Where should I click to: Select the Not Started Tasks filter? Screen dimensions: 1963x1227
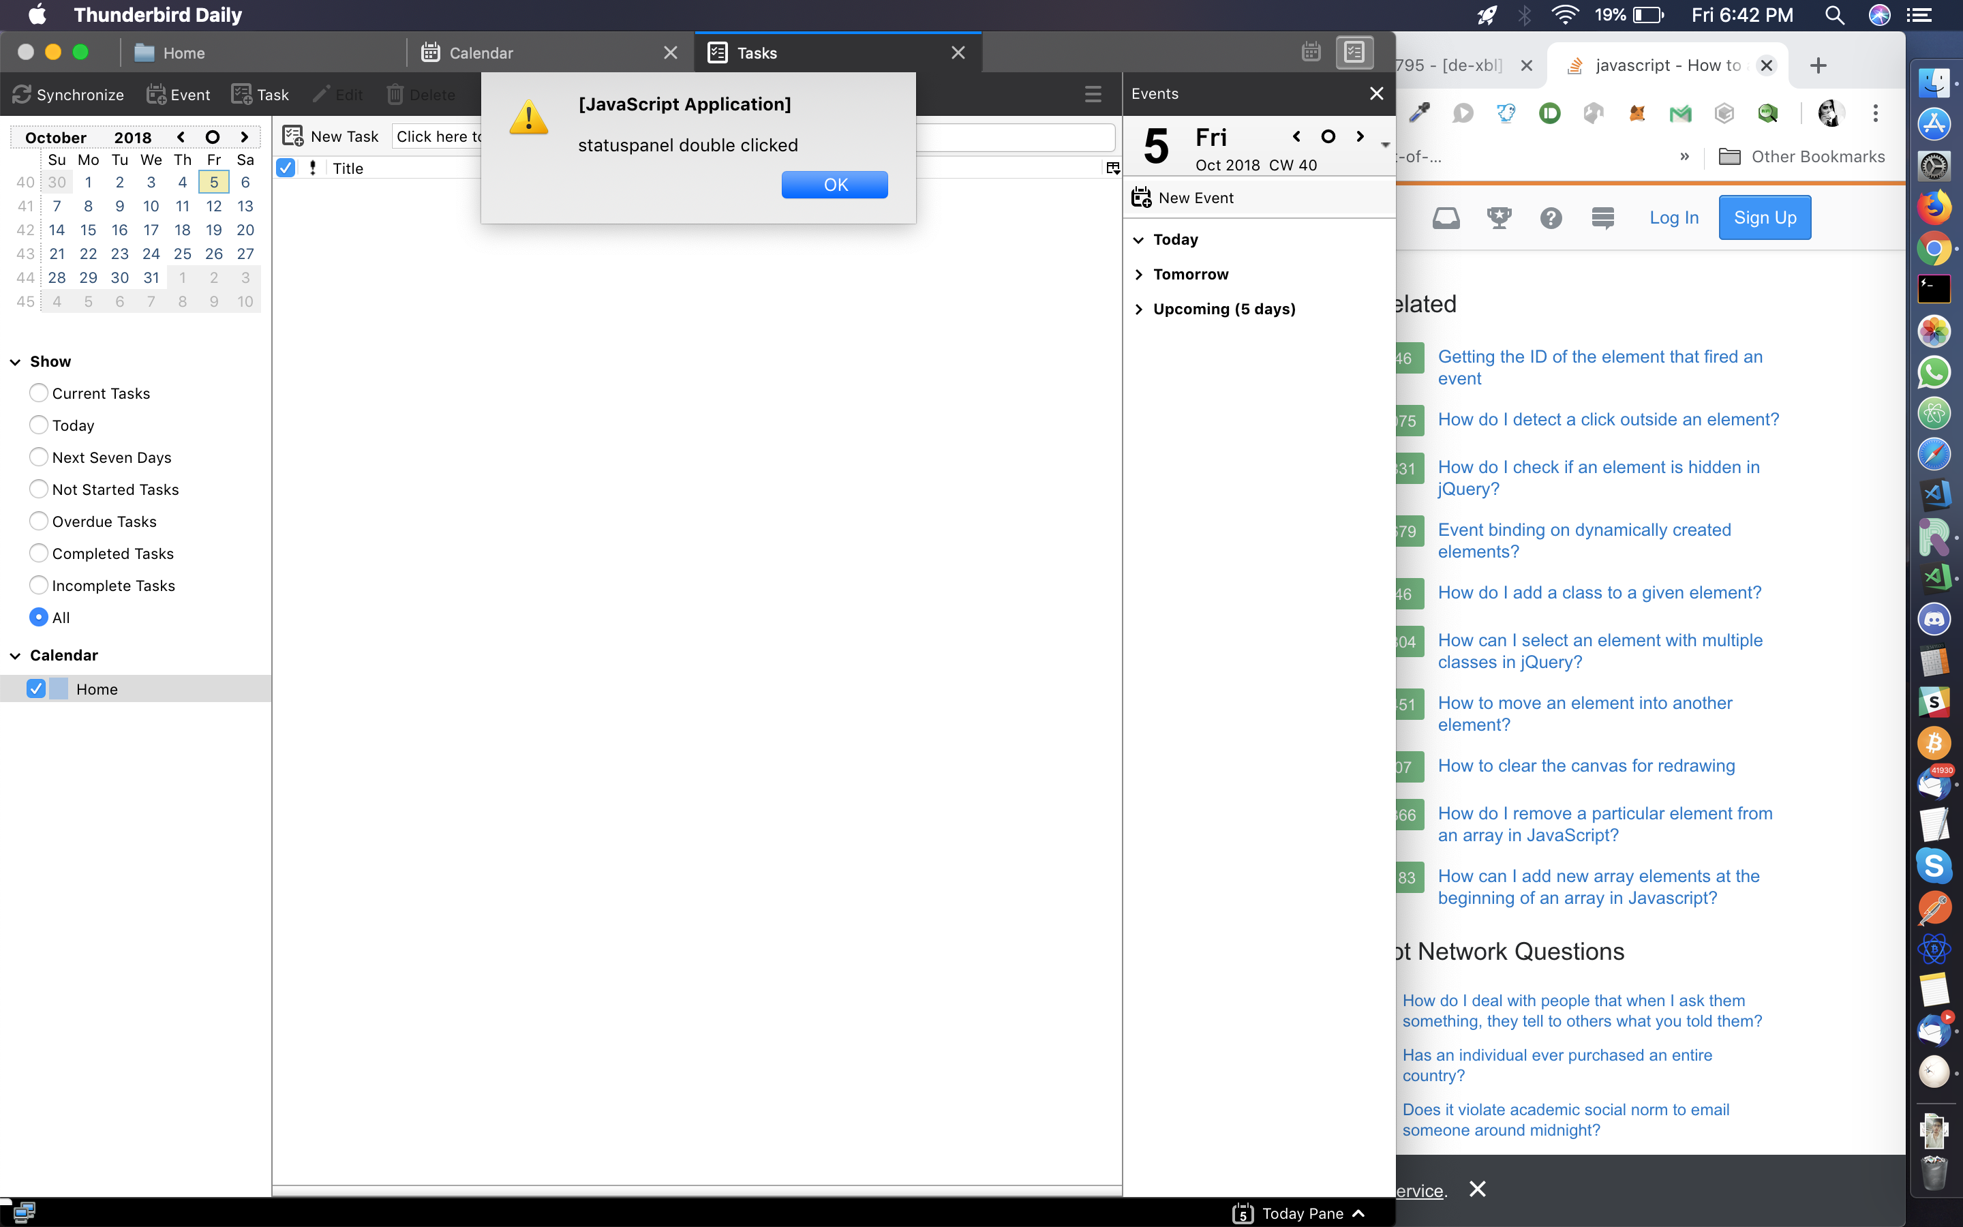tap(38, 489)
